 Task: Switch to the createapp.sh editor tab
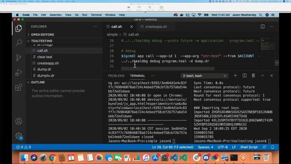(156, 27)
